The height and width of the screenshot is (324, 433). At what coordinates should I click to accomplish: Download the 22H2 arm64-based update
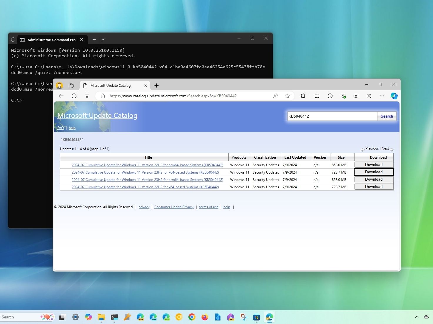(x=374, y=165)
